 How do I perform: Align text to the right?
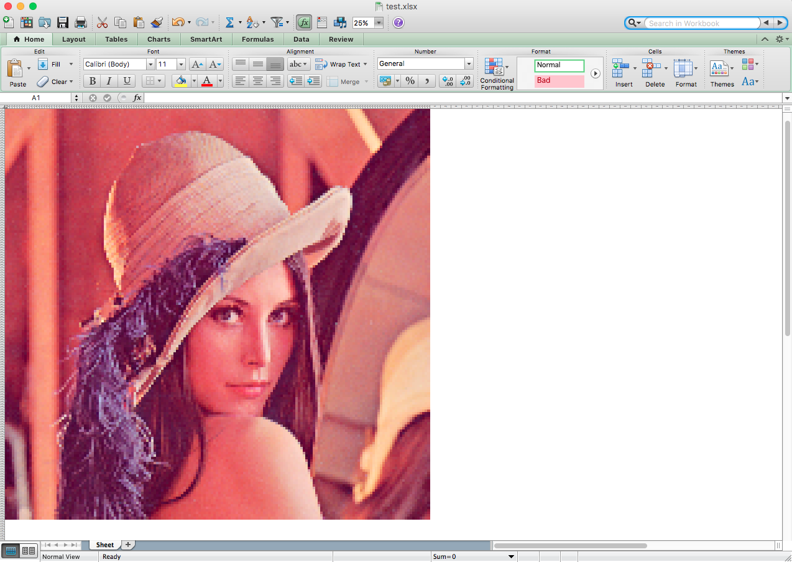275,81
